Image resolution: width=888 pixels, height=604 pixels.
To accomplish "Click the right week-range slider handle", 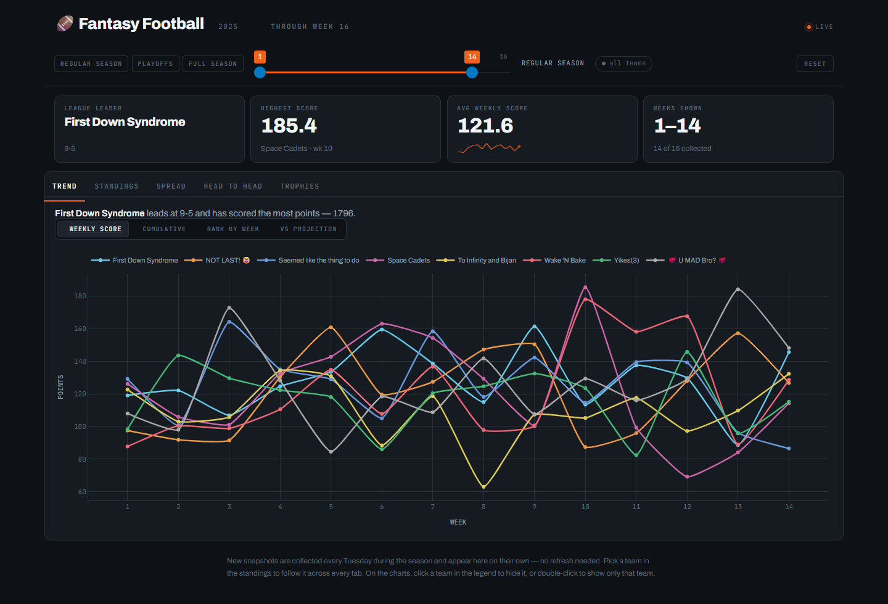I will tap(472, 72).
